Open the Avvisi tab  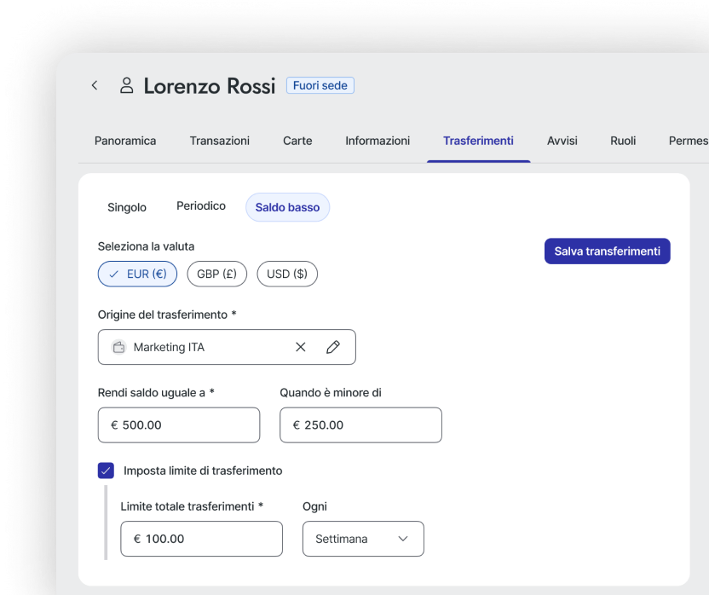(x=562, y=141)
